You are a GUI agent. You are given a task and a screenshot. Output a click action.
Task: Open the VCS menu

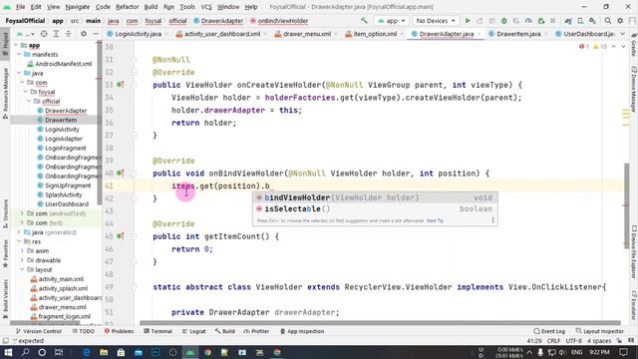206,7
